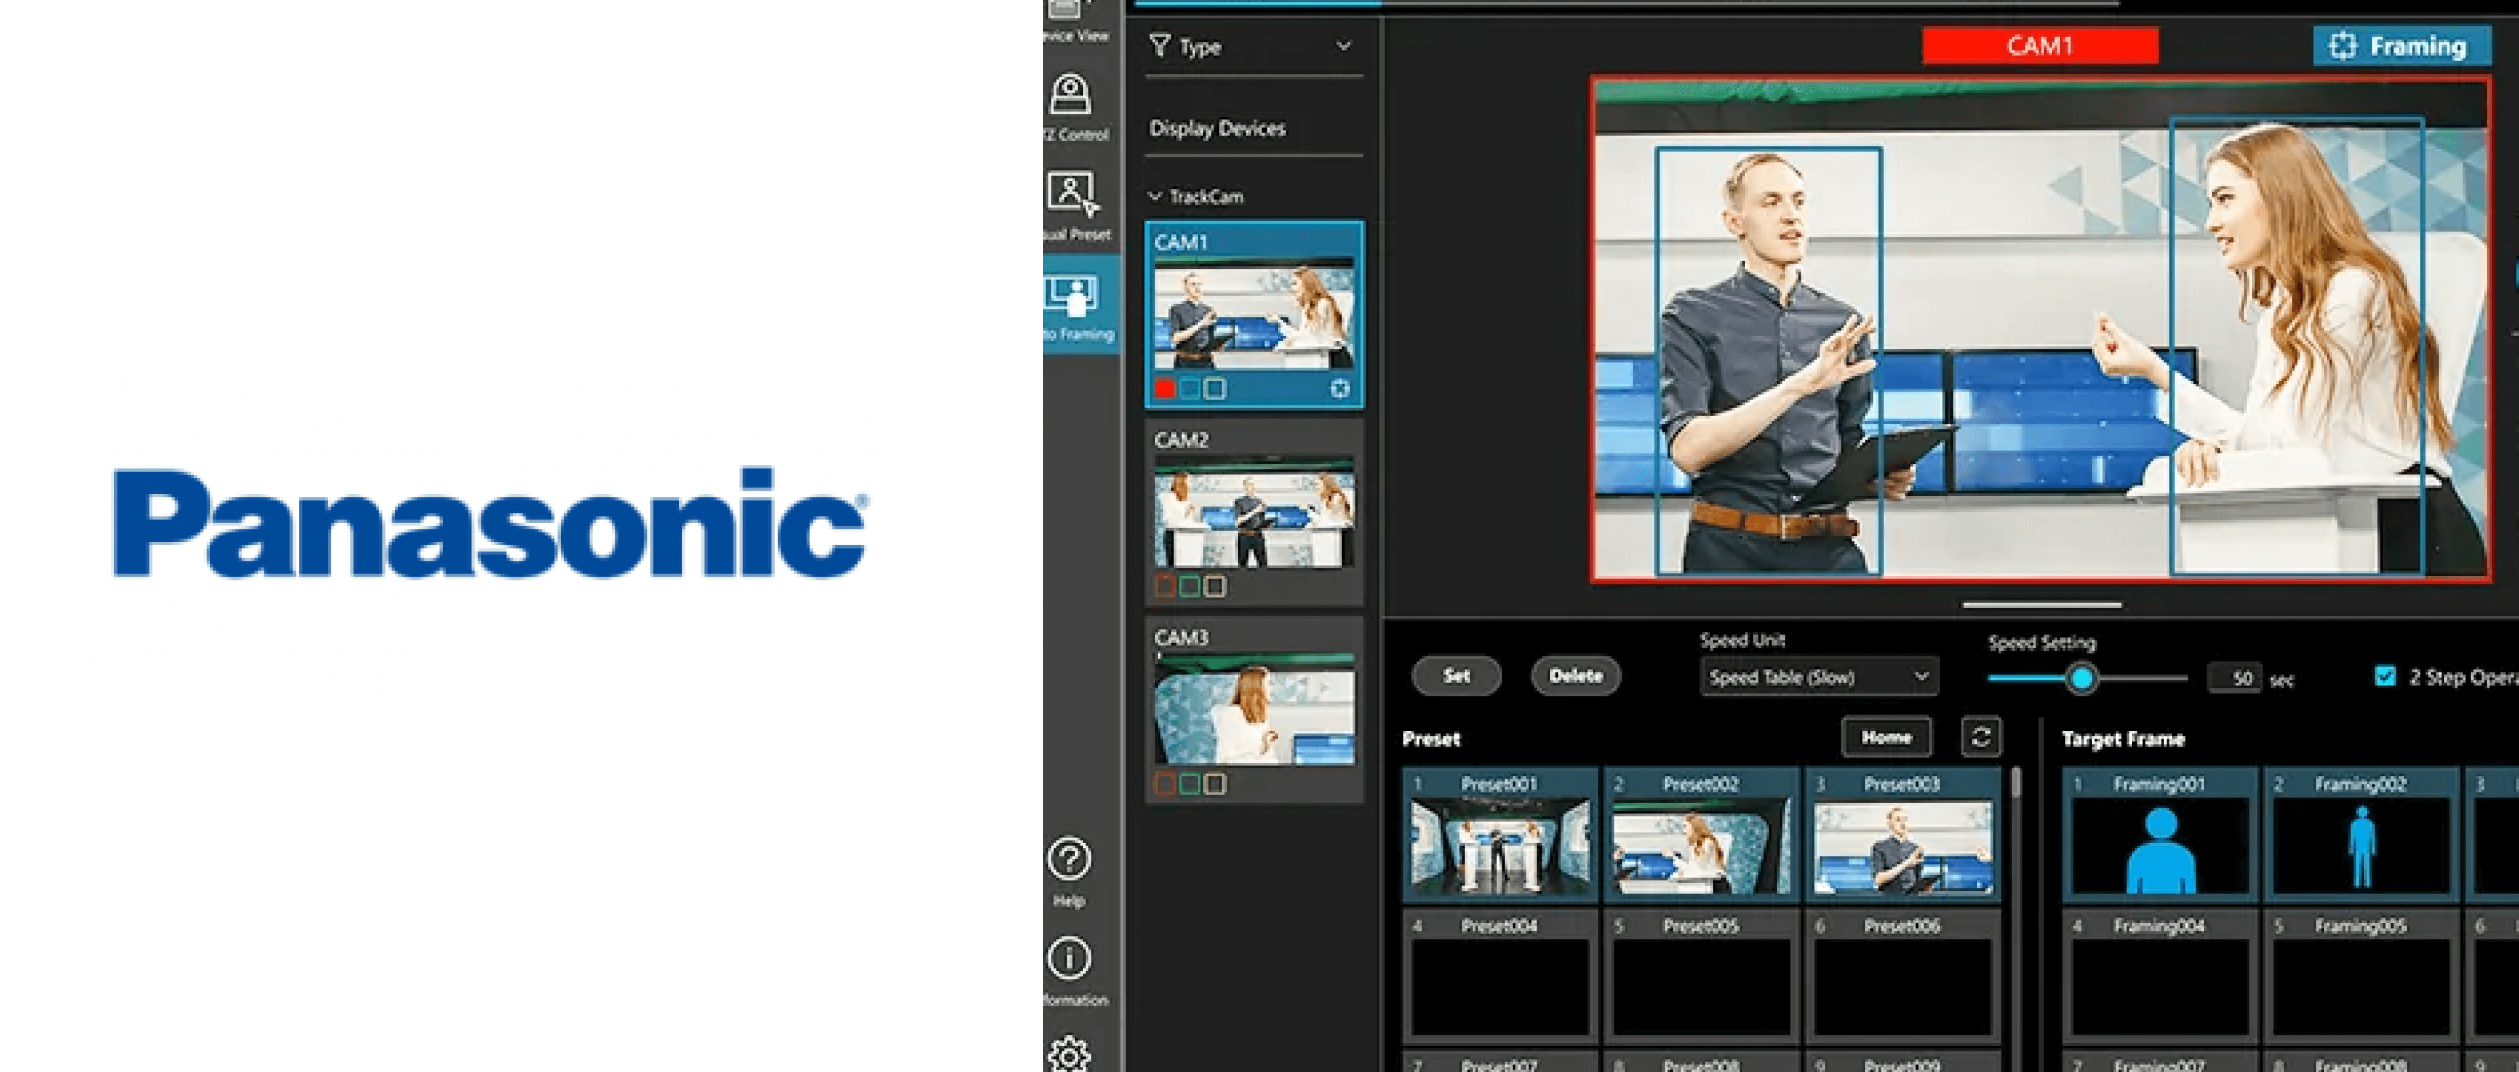Click the Set button
Screen dimensions: 2519x1072
(x=1456, y=676)
